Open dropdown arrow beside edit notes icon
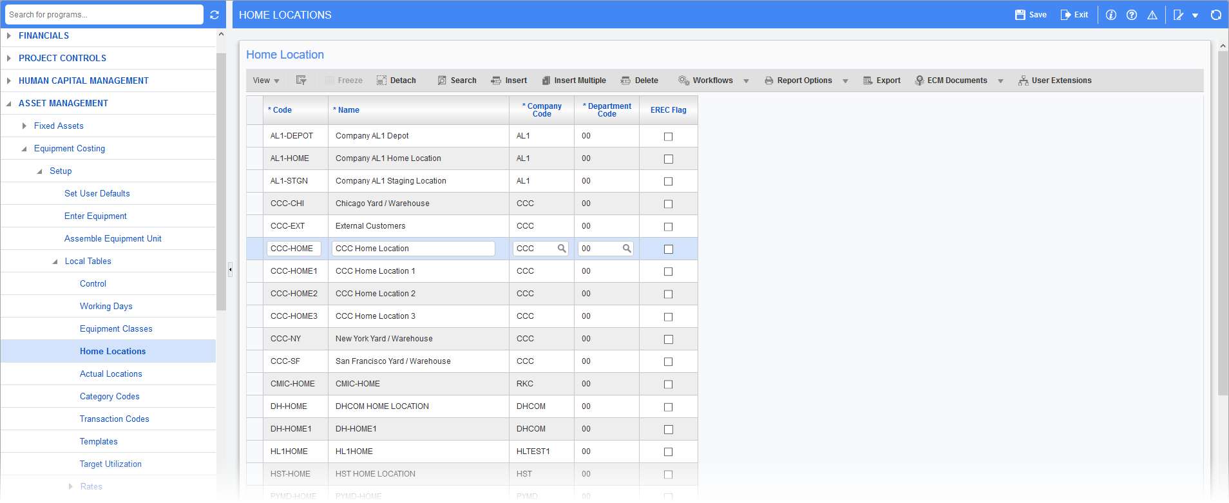The image size is (1229, 503). 1196,15
